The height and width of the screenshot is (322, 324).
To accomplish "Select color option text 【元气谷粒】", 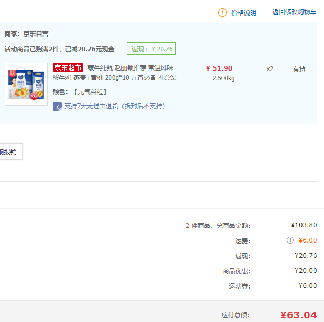I will tap(90, 92).
